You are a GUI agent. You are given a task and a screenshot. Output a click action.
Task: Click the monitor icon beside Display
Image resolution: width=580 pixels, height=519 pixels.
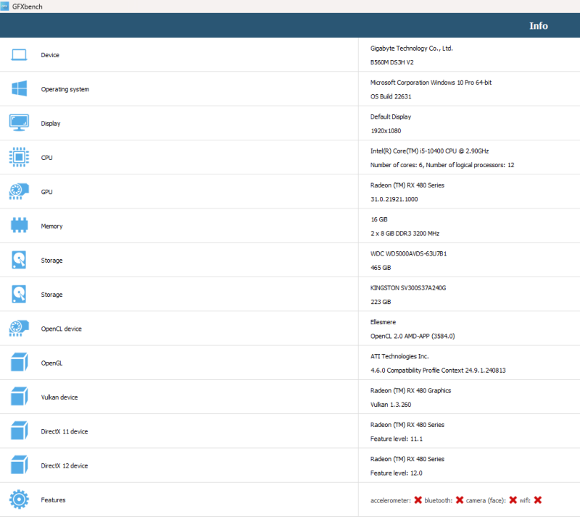pyautogui.click(x=19, y=122)
